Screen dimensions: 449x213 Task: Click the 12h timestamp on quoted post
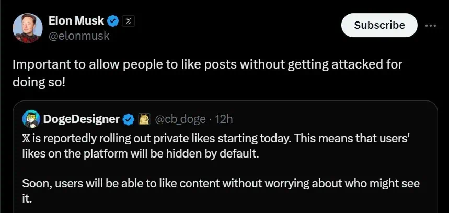(x=224, y=119)
